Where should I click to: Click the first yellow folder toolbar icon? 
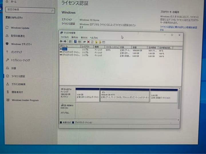pos(96,42)
